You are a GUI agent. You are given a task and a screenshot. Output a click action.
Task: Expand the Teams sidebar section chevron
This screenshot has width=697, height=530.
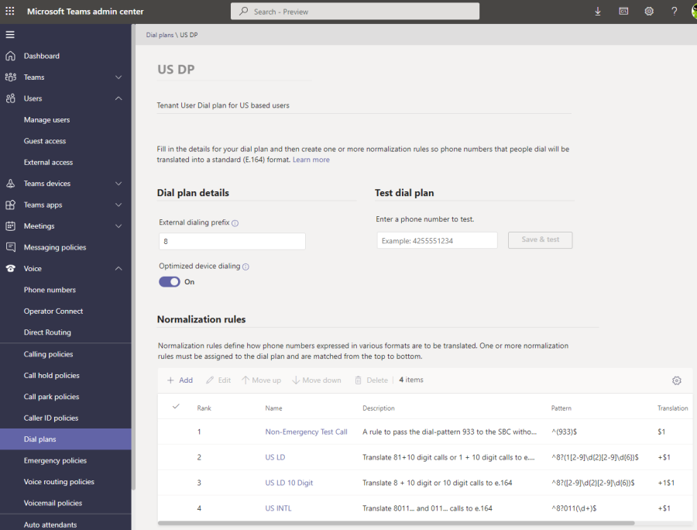[118, 77]
